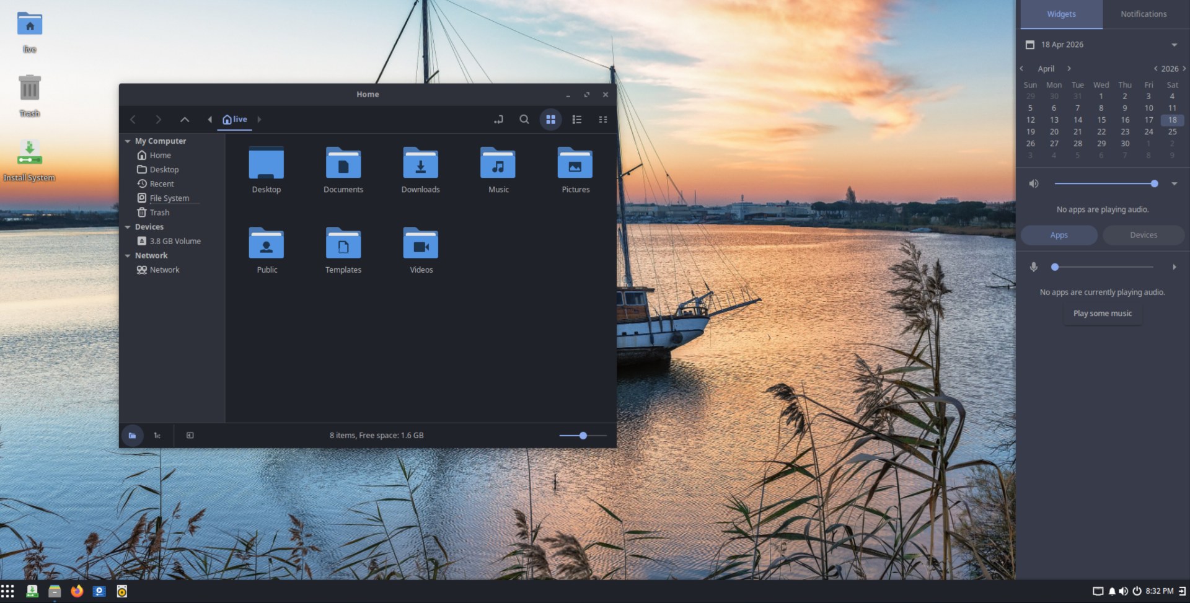The height and width of the screenshot is (603, 1190).
Task: Open Firefox from the taskbar
Action: [x=77, y=591]
